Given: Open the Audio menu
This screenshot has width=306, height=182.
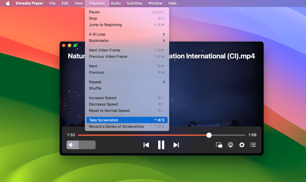Looking at the screenshot, I should point(116,3).
